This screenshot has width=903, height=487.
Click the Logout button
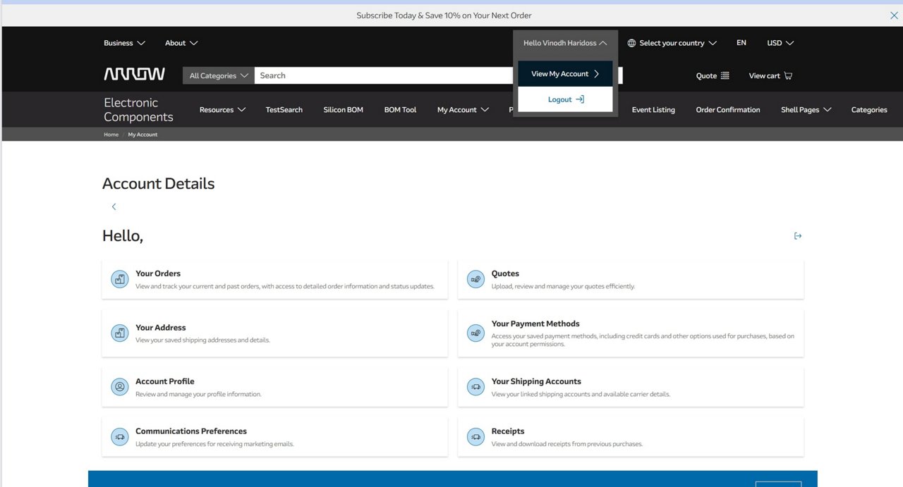coord(565,99)
